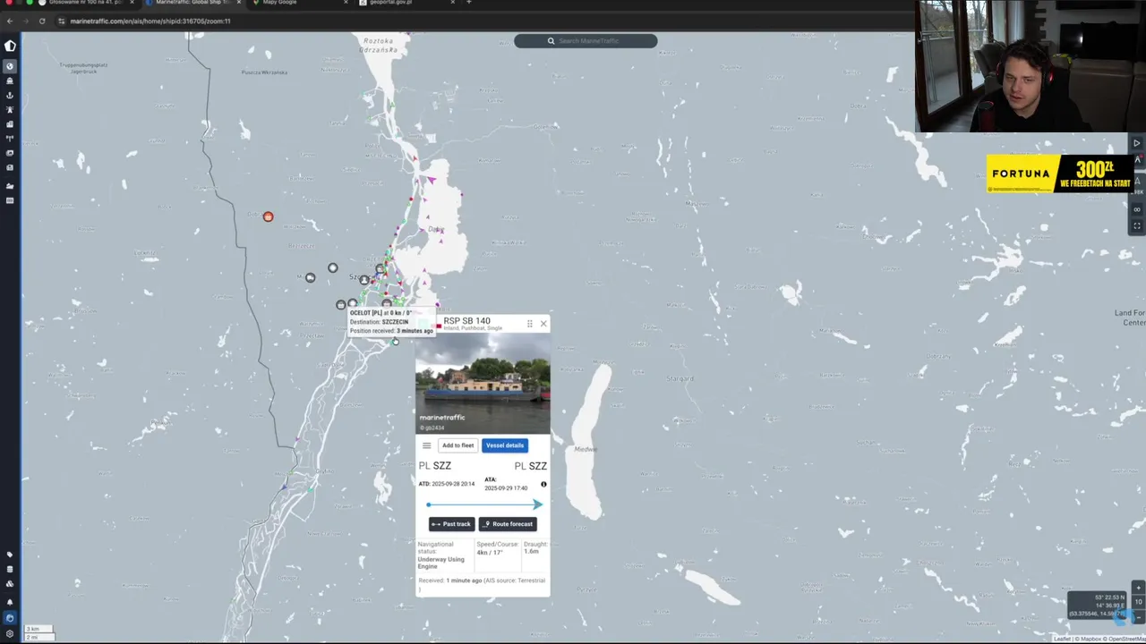Click the play triangle icon on map's right toolbar
Viewport: 1146px width, 644px height.
(1137, 143)
